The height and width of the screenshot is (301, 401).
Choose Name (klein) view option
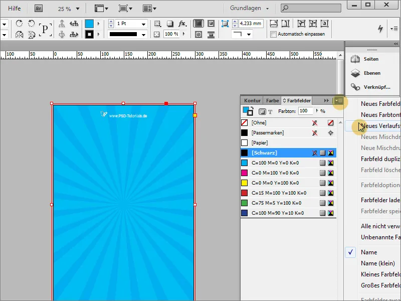coord(378,263)
